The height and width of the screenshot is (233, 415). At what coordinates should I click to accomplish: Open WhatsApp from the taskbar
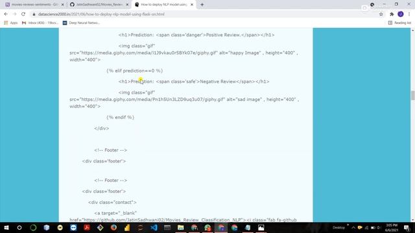207,227
